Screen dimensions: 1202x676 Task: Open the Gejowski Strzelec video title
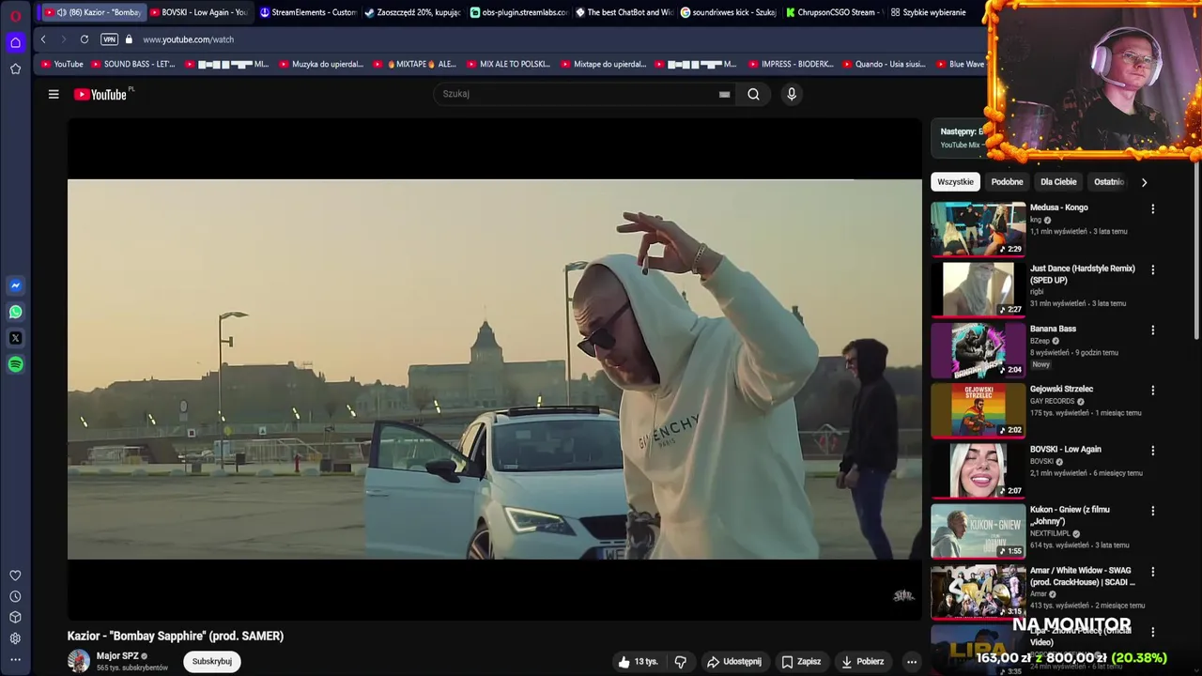1061,389
